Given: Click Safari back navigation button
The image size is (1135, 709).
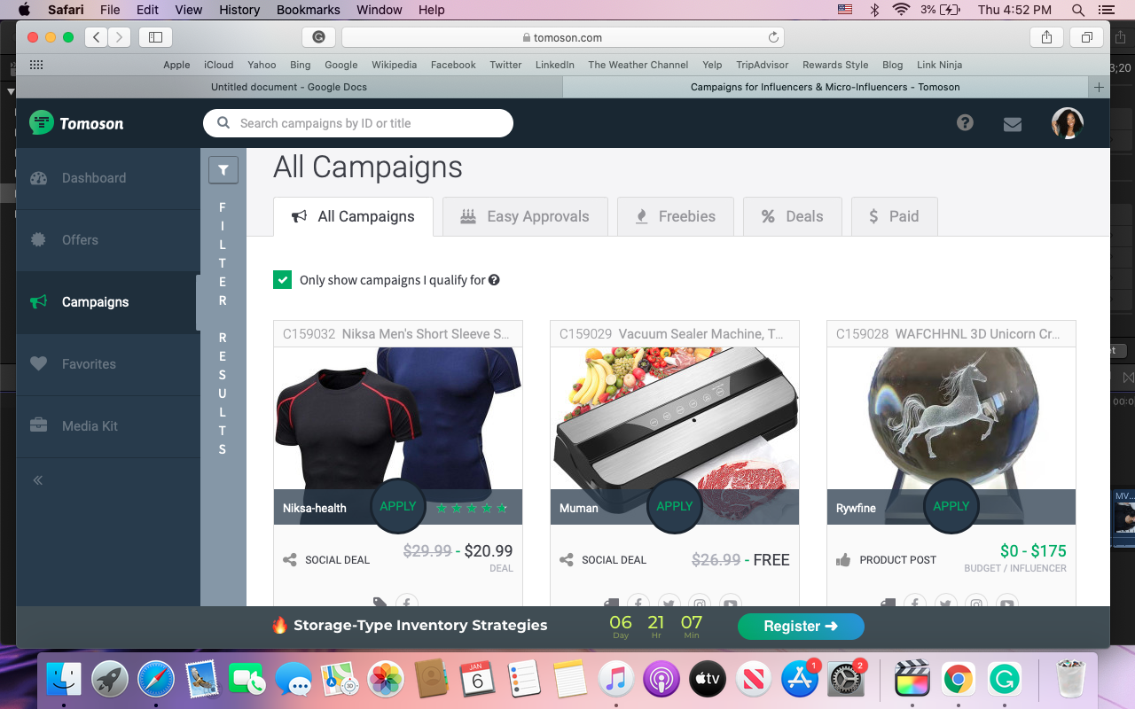Looking at the screenshot, I should point(96,37).
